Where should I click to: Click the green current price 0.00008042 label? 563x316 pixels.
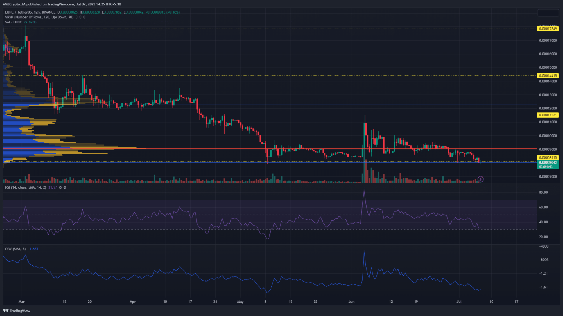click(547, 163)
